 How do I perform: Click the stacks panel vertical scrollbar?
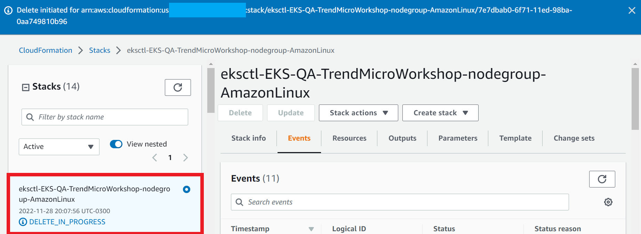211,90
